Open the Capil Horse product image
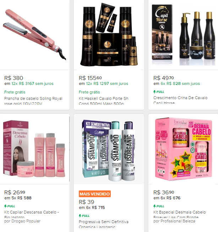Viewport: 218px width, 232px height. click(183, 35)
